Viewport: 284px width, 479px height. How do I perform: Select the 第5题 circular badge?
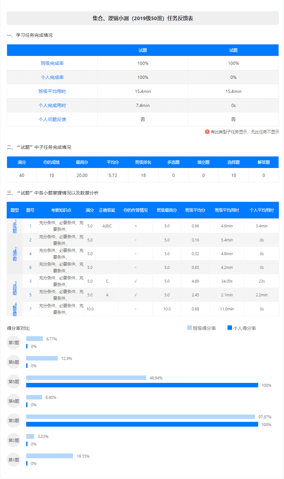[14, 382]
